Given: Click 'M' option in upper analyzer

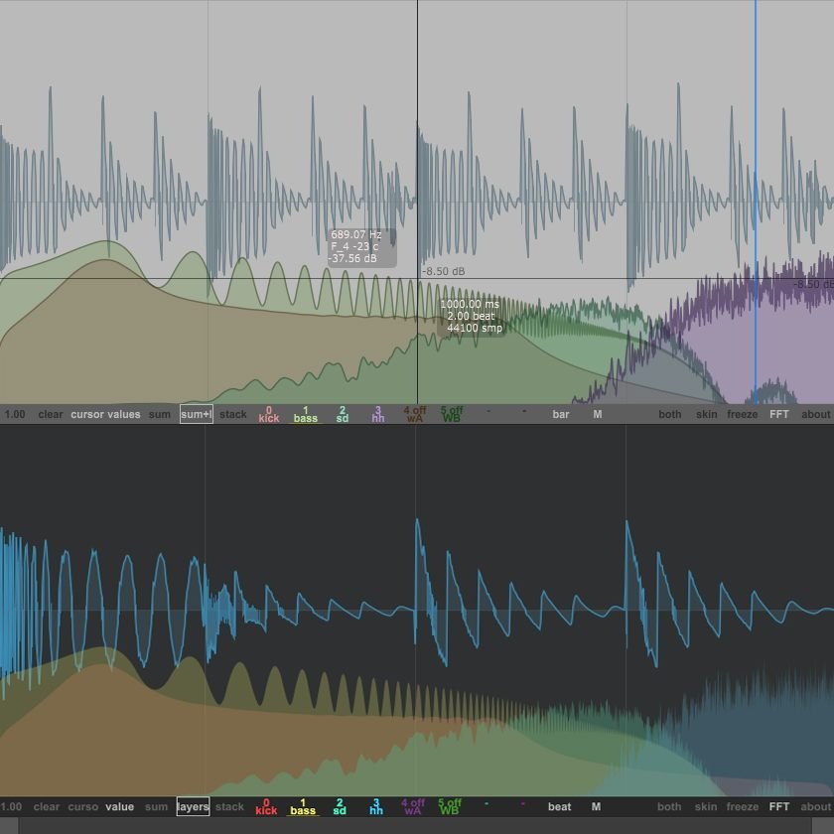Looking at the screenshot, I should coord(598,414).
